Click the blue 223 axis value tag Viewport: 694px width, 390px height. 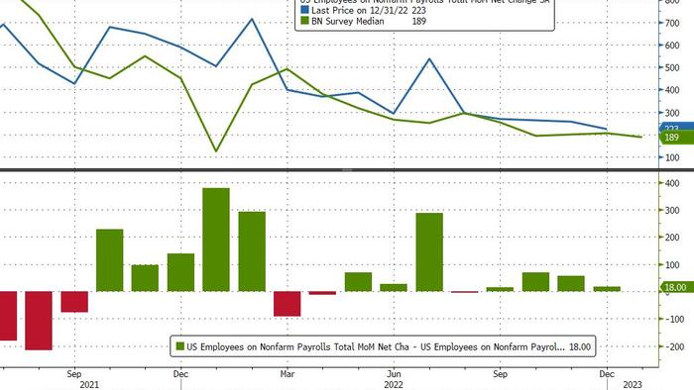[676, 128]
